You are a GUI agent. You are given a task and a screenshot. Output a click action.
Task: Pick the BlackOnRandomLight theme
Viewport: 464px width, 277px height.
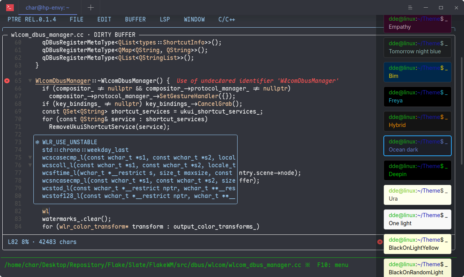(x=418, y=268)
